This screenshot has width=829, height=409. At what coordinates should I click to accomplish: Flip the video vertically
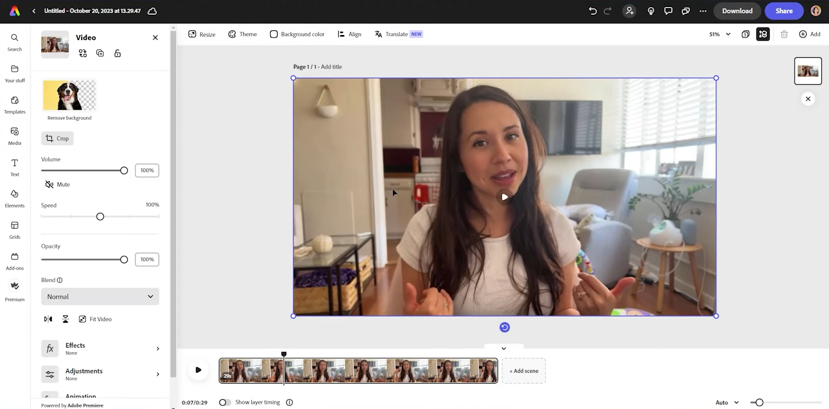[x=65, y=319]
